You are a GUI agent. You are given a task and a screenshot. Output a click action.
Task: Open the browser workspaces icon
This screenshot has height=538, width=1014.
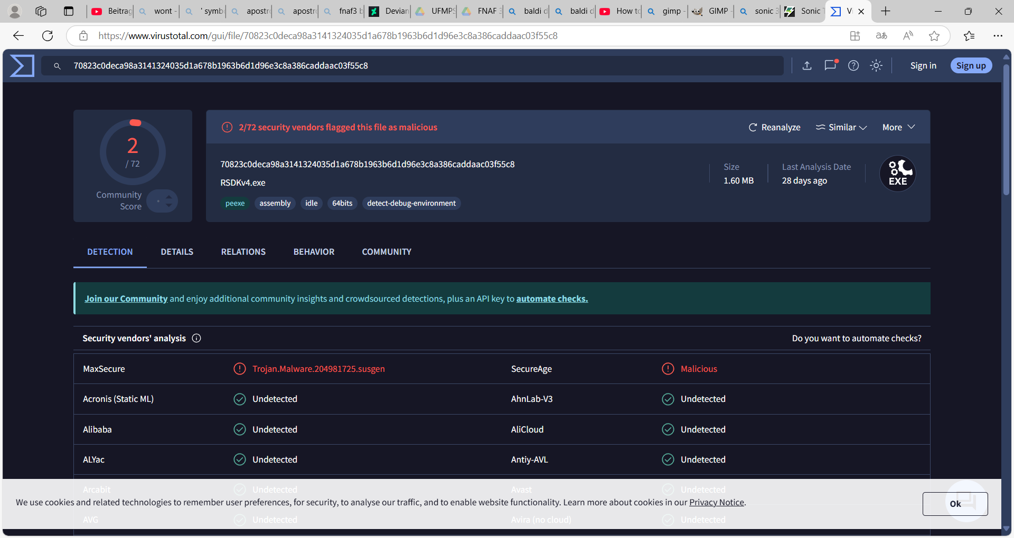(x=41, y=11)
